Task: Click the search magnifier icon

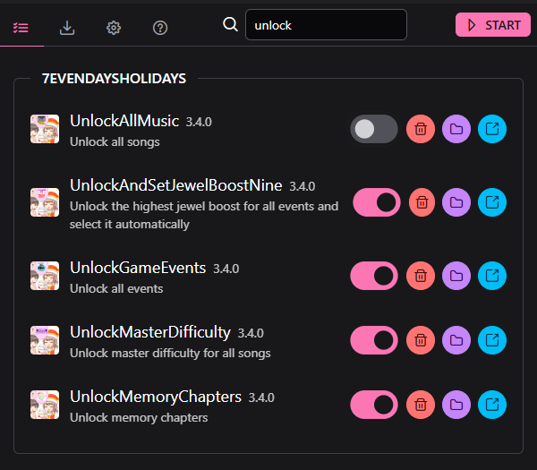Action: (230, 25)
